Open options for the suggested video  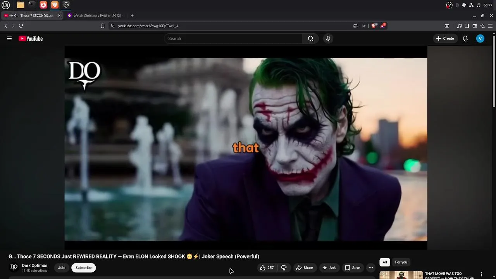click(x=481, y=274)
